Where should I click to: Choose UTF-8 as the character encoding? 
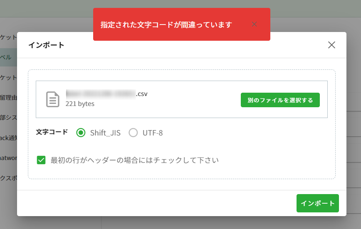(x=133, y=133)
